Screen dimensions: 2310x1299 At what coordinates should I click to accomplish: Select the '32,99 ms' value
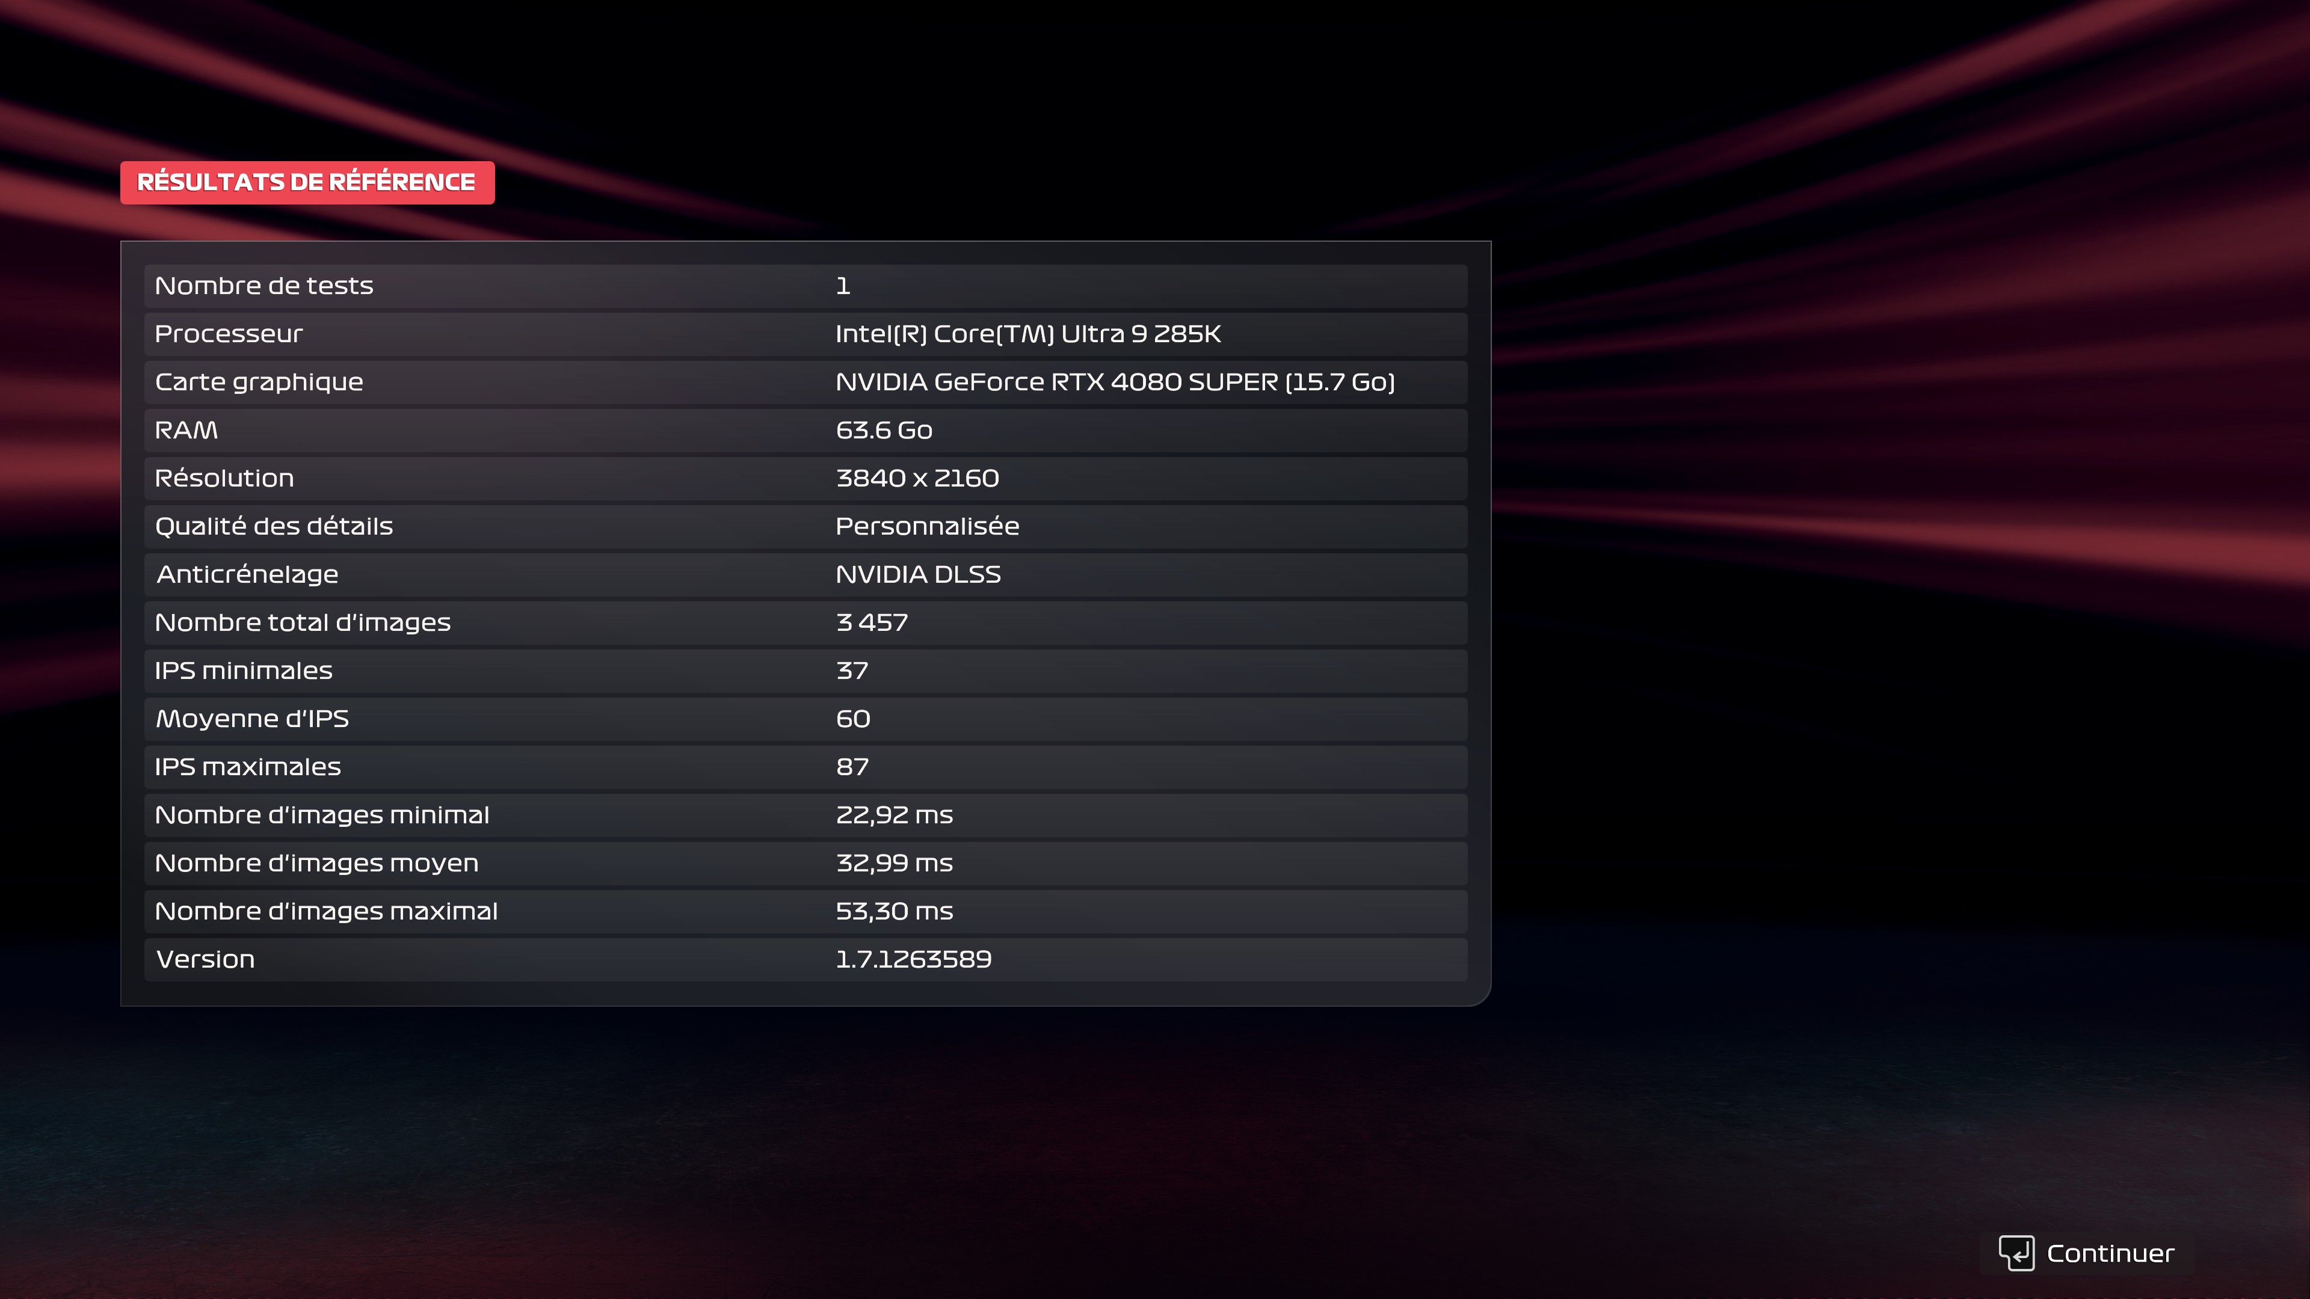(x=894, y=864)
